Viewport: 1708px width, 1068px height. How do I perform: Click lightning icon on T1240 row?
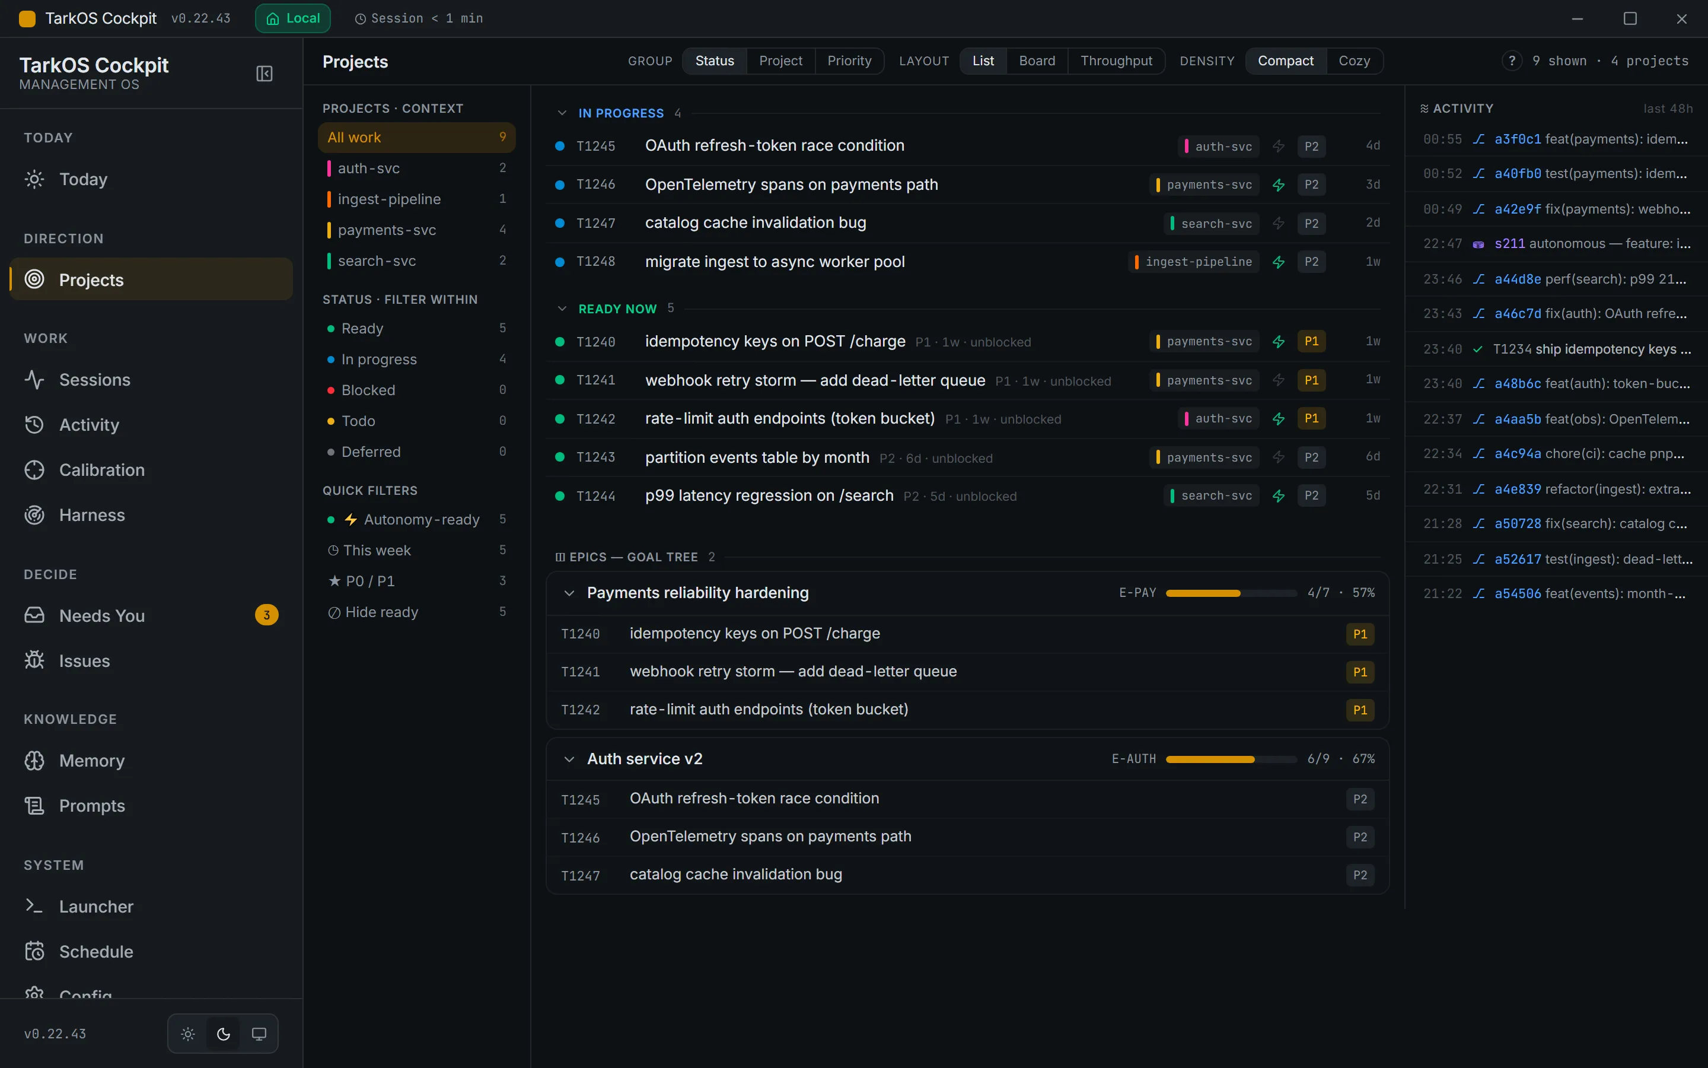1278,342
